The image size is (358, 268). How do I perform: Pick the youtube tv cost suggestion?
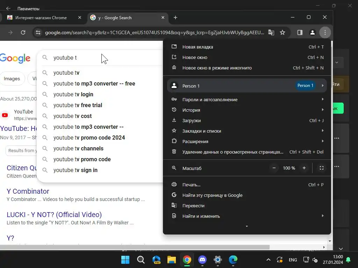[100, 116]
